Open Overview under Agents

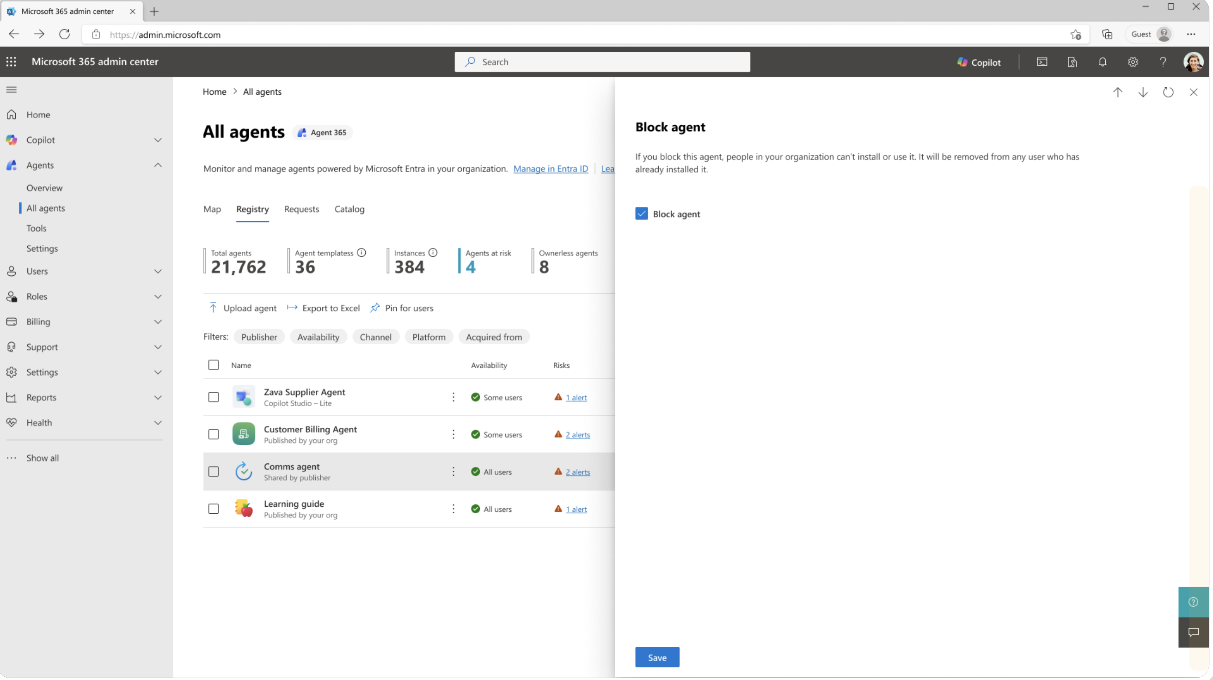[x=45, y=188]
